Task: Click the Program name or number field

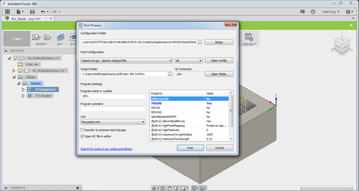Action: (x=113, y=96)
